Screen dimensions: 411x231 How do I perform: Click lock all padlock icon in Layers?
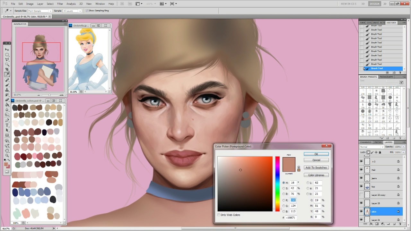(380, 152)
